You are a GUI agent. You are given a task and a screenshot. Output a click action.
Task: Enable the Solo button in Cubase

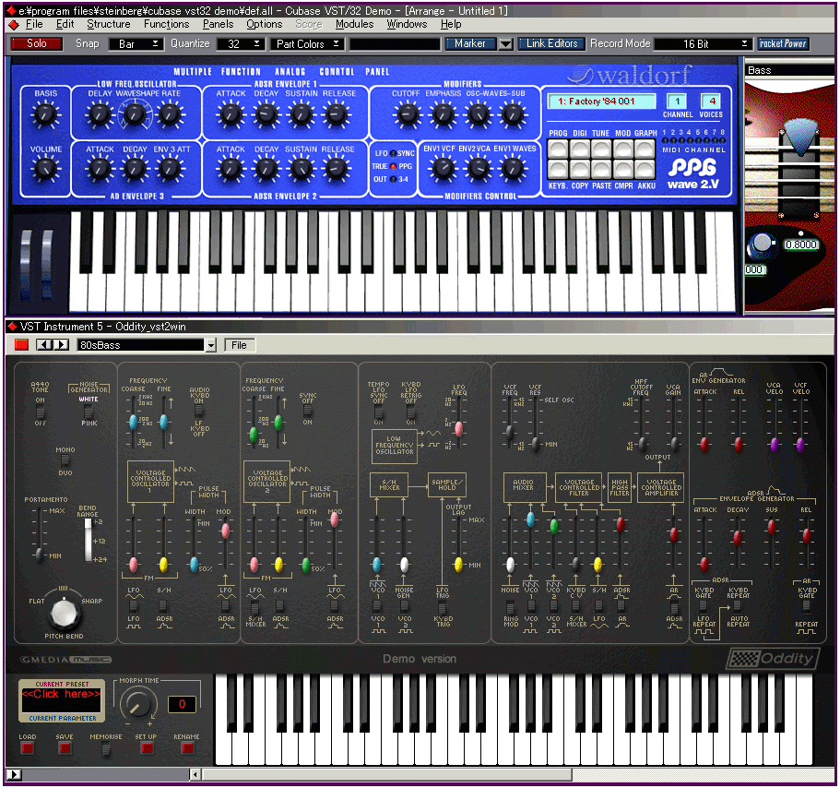coord(35,42)
